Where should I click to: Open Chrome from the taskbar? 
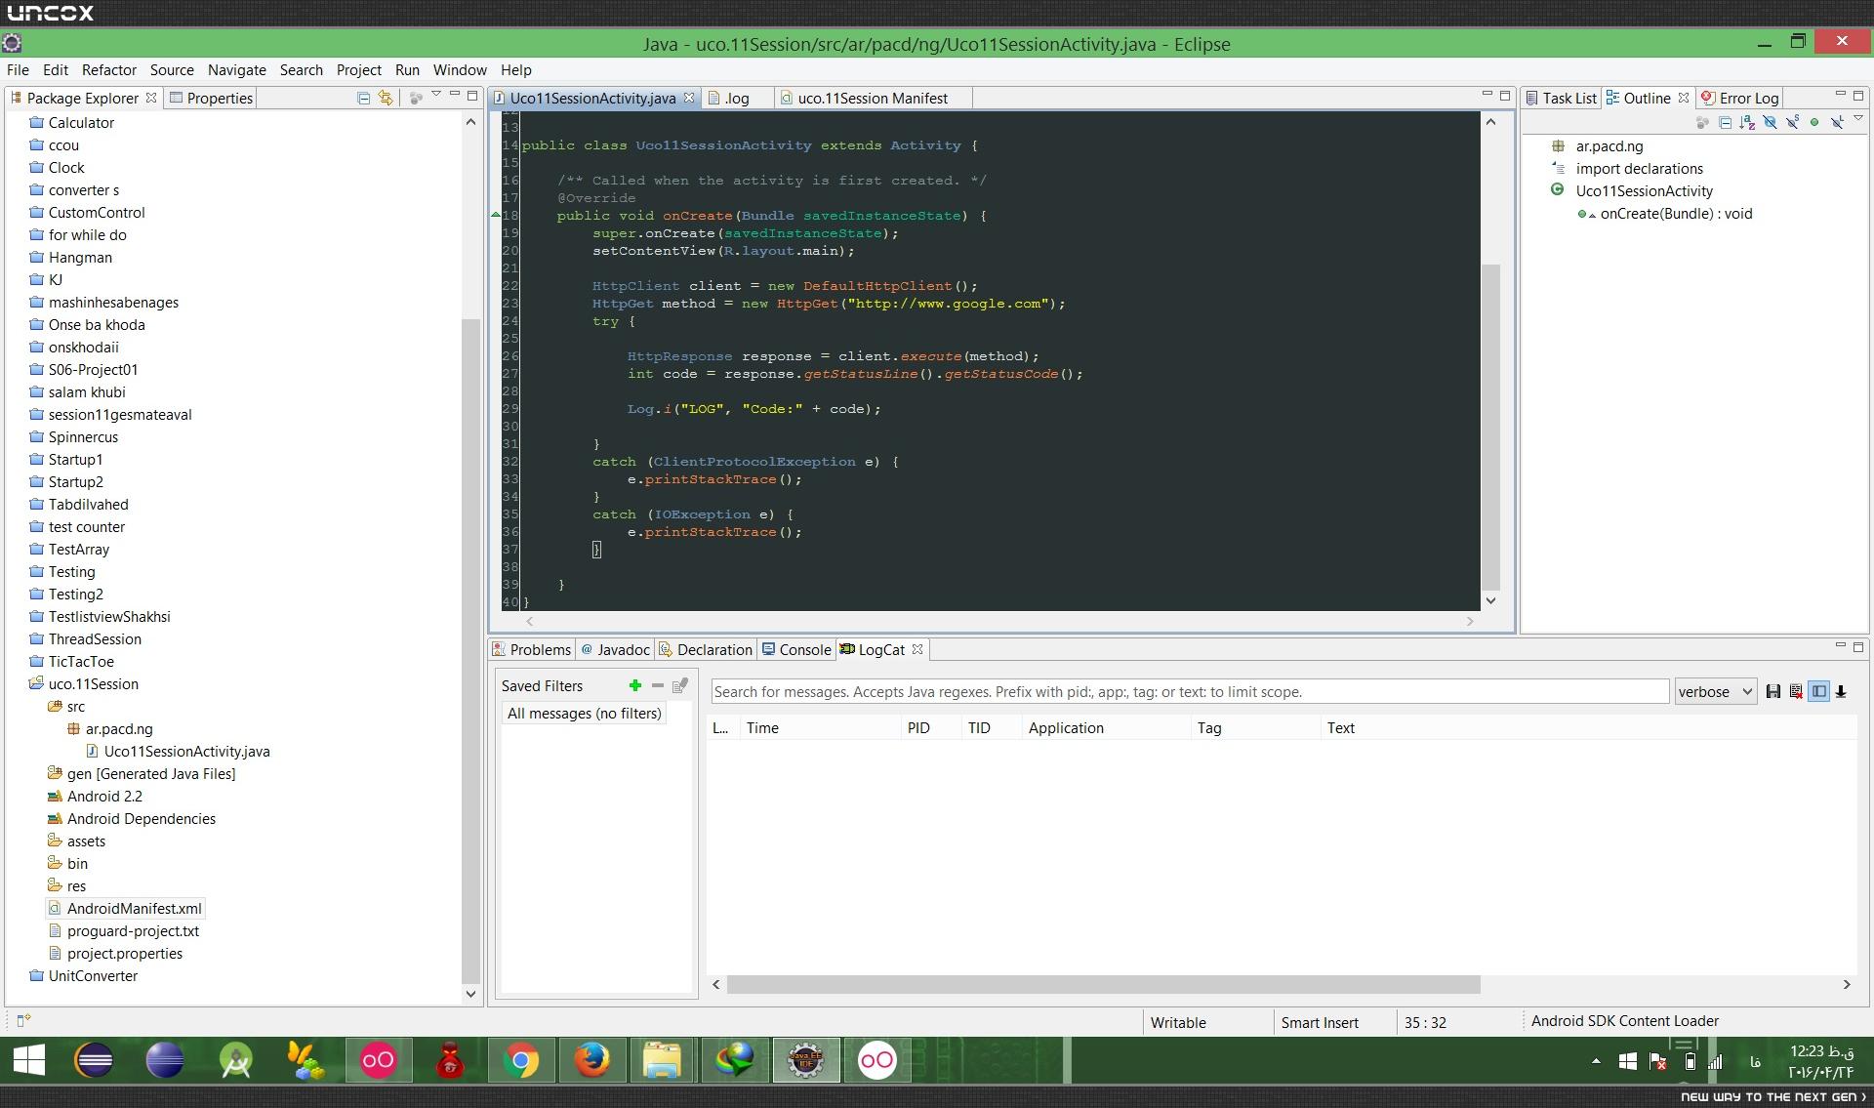pyautogui.click(x=521, y=1060)
